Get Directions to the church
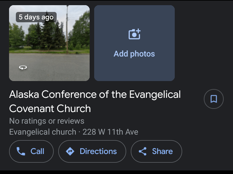Viewport: 233px width, 174px height. [92, 151]
